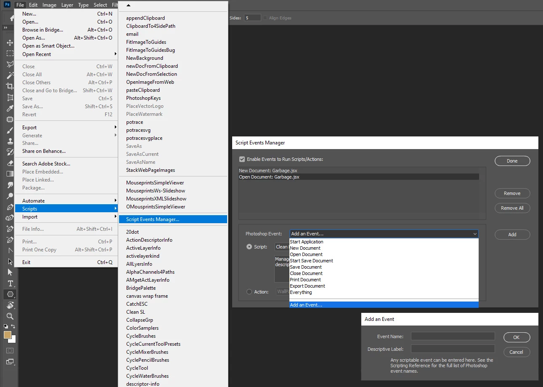Select the History Brush tool
Image resolution: width=543 pixels, height=387 pixels.
coord(10,152)
